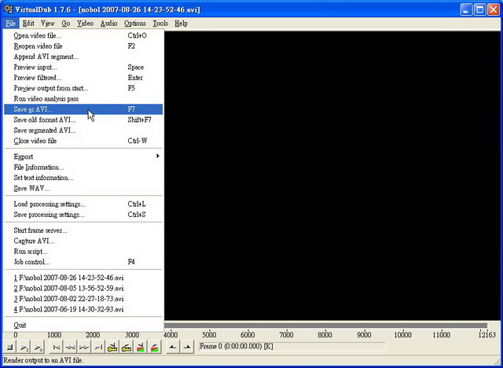Click the VirtualDub title bar app icon

click(x=9, y=9)
